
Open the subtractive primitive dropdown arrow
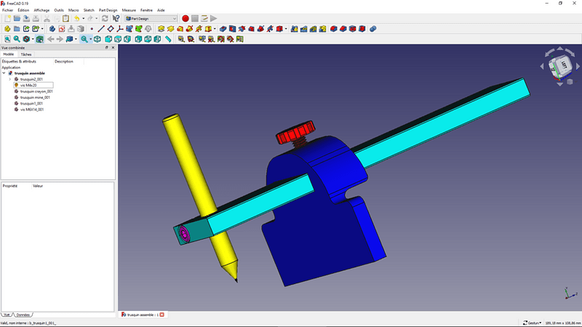(x=286, y=29)
